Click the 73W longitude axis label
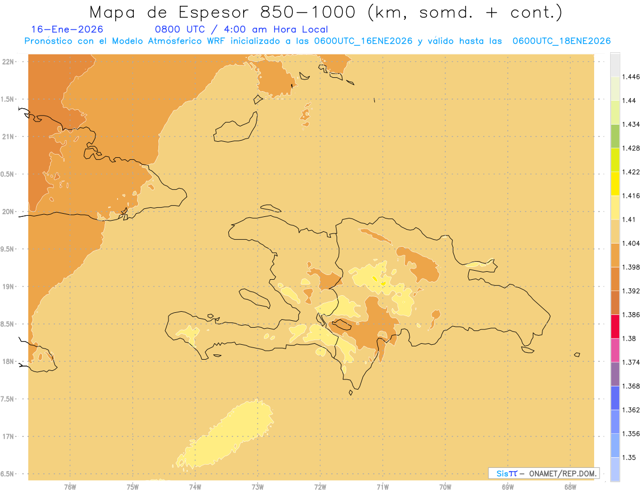Screen dimensions: 640x494 [258, 487]
